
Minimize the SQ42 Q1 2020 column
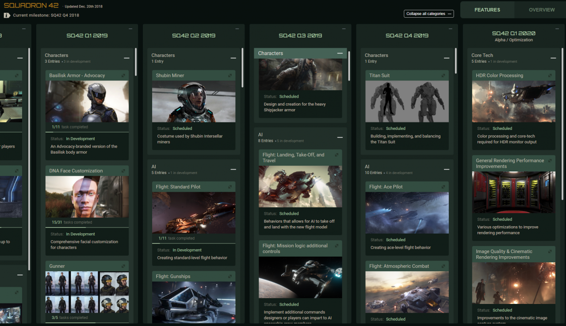557,29
